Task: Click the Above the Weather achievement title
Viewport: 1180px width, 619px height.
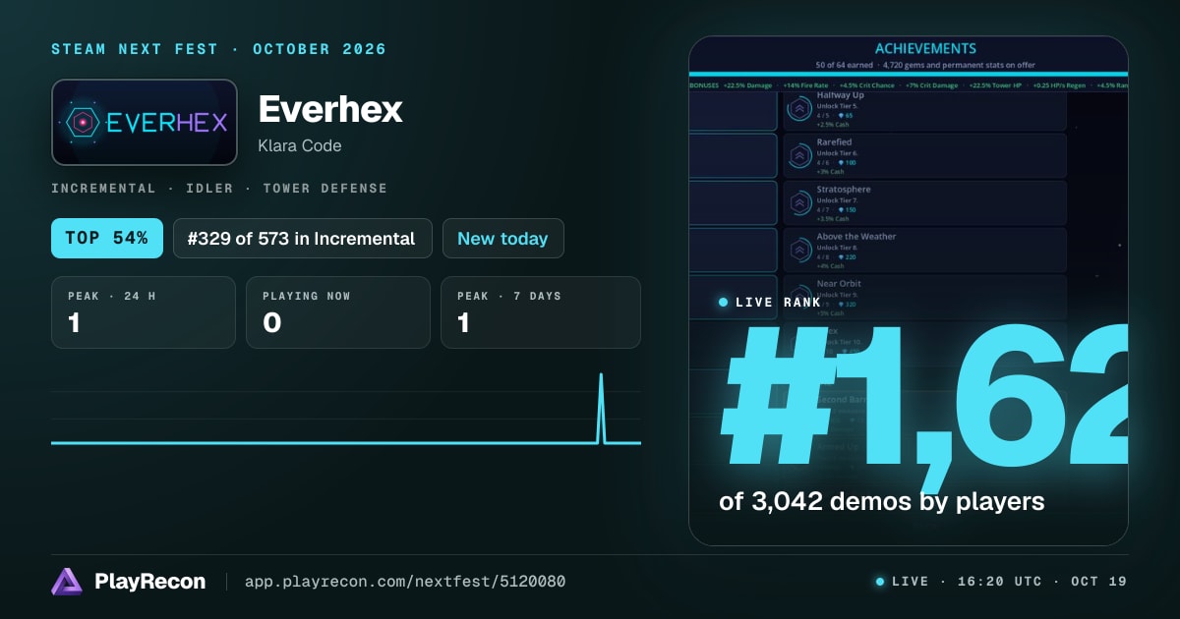Action: pyautogui.click(x=856, y=237)
